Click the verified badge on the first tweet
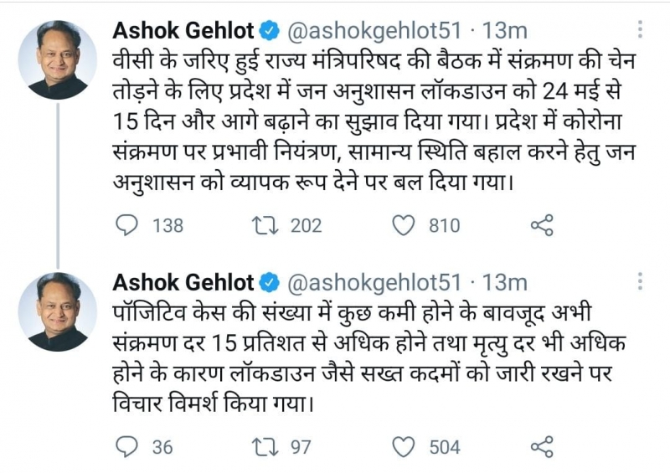Viewport: 670px width, 473px height. pyautogui.click(x=270, y=32)
